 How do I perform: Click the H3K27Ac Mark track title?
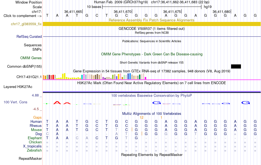[151, 83]
